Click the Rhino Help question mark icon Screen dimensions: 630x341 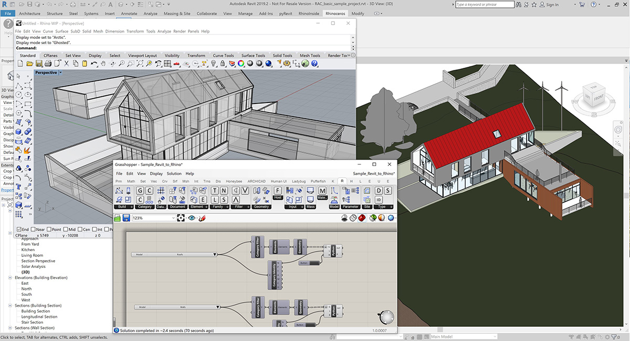(314, 64)
